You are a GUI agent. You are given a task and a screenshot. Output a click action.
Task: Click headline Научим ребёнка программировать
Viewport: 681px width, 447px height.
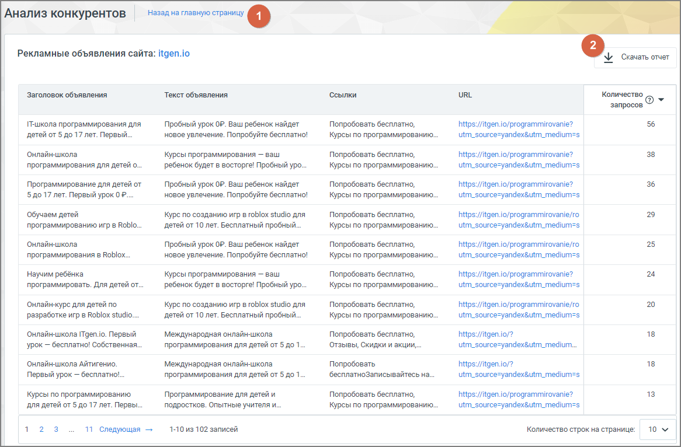click(85, 280)
